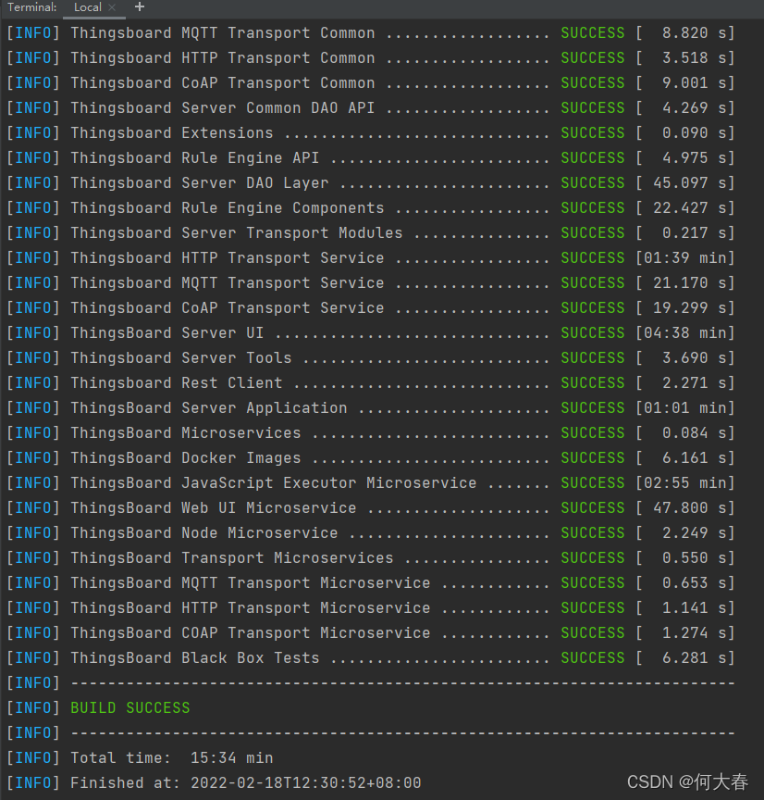Click the 47.800 s duration for Web UI Microservice

click(685, 508)
